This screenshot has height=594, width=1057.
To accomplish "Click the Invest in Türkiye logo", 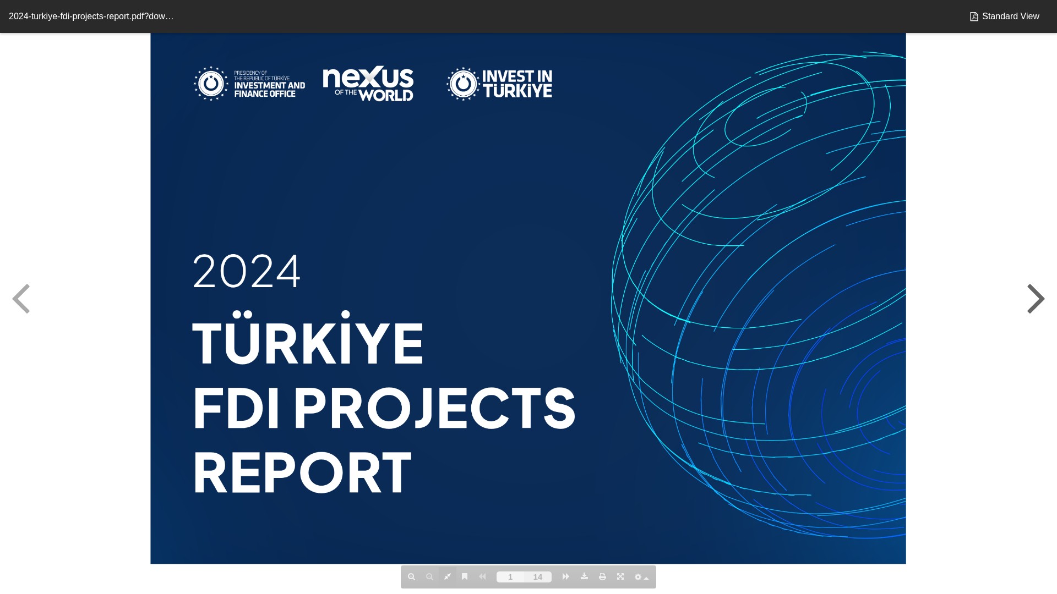I will tap(499, 84).
